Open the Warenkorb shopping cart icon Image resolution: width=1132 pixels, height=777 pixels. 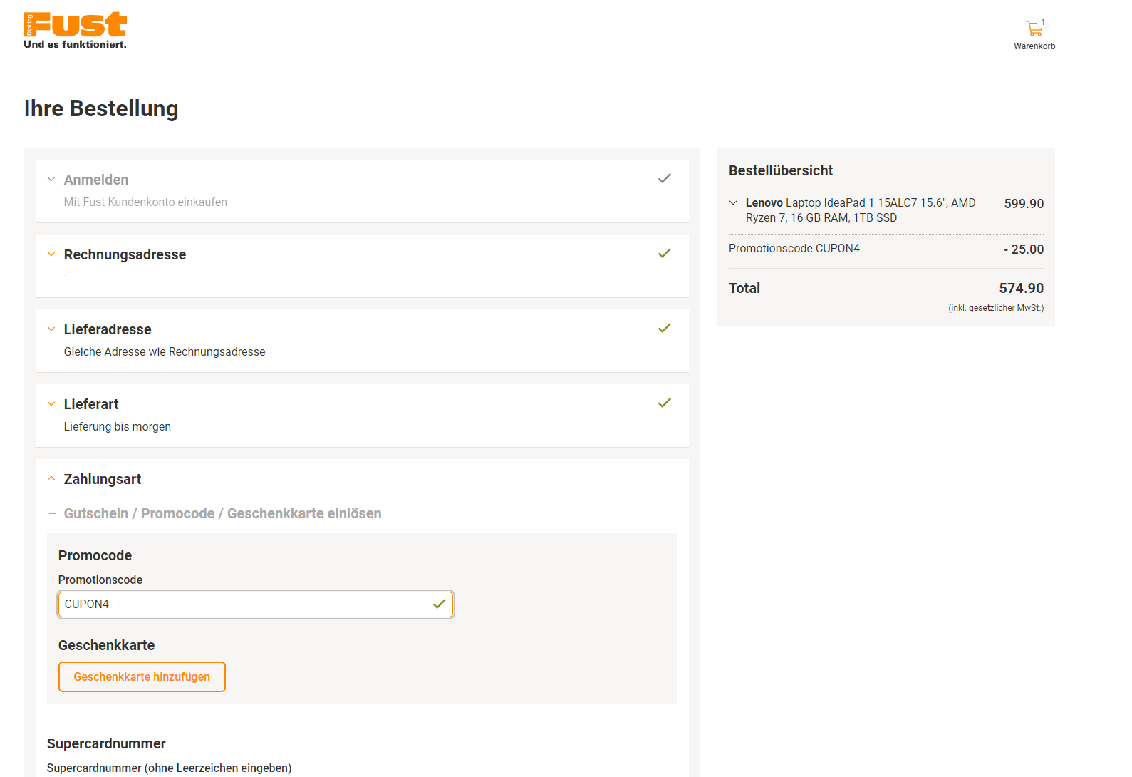click(1034, 29)
